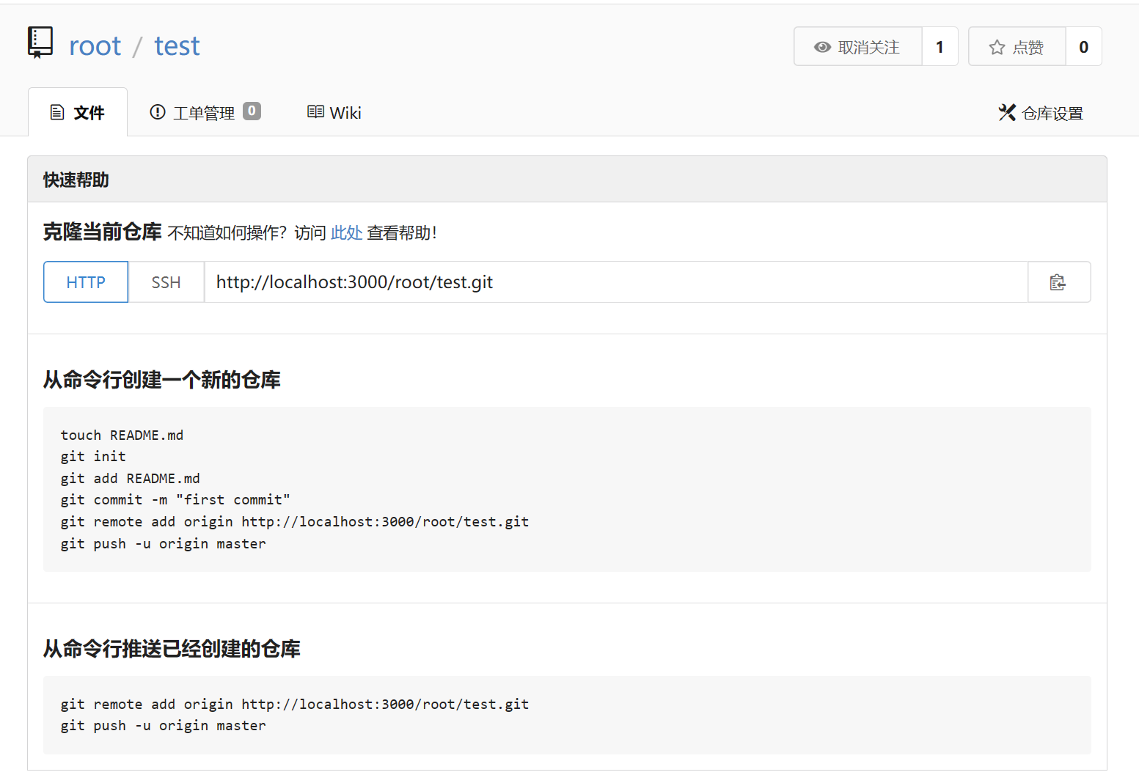
Task: Open the test repository title link
Action: (x=177, y=46)
